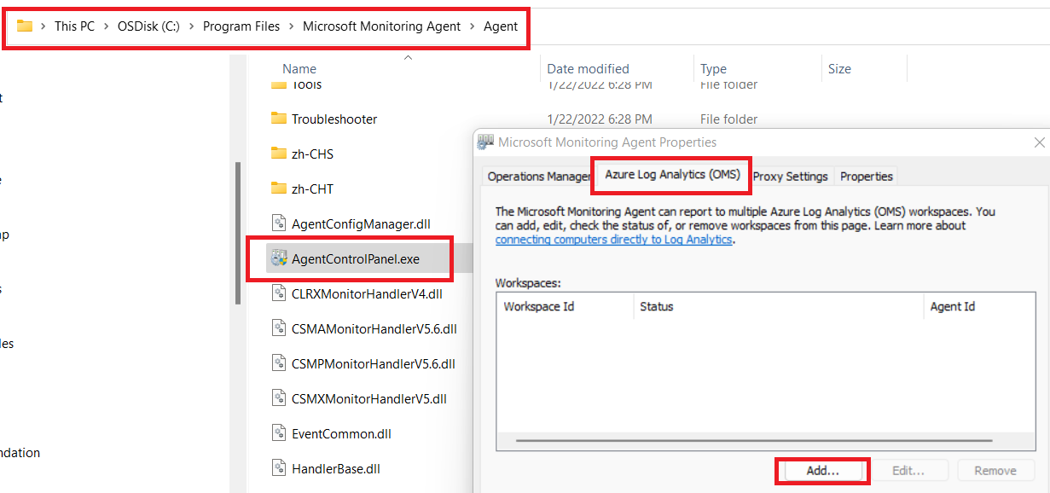Viewport: 1050px width, 493px height.
Task: Select the CSMPMonitorHandlerV5.6.dll file name
Action: point(374,364)
